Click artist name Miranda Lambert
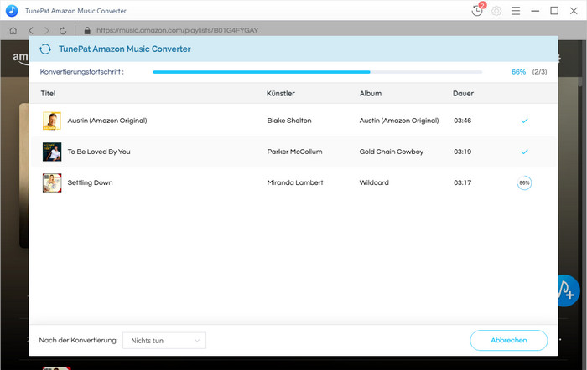Screen dimensions: 587x370 pyautogui.click(x=295, y=182)
